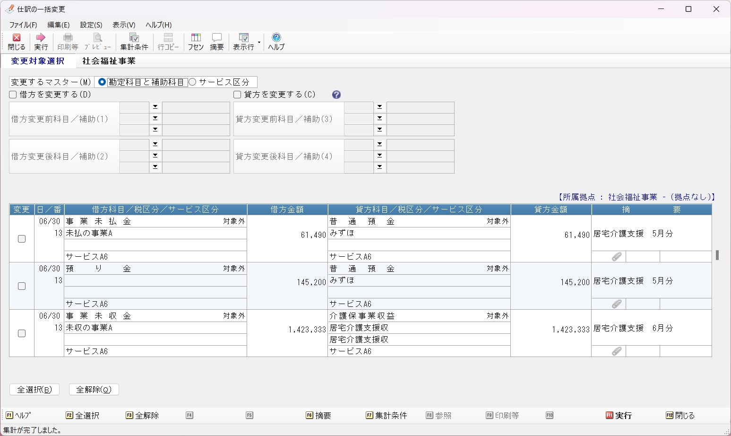Image resolution: width=731 pixels, height=436 pixels.
Task: Click the フセン sticky note icon
Action: click(x=196, y=42)
